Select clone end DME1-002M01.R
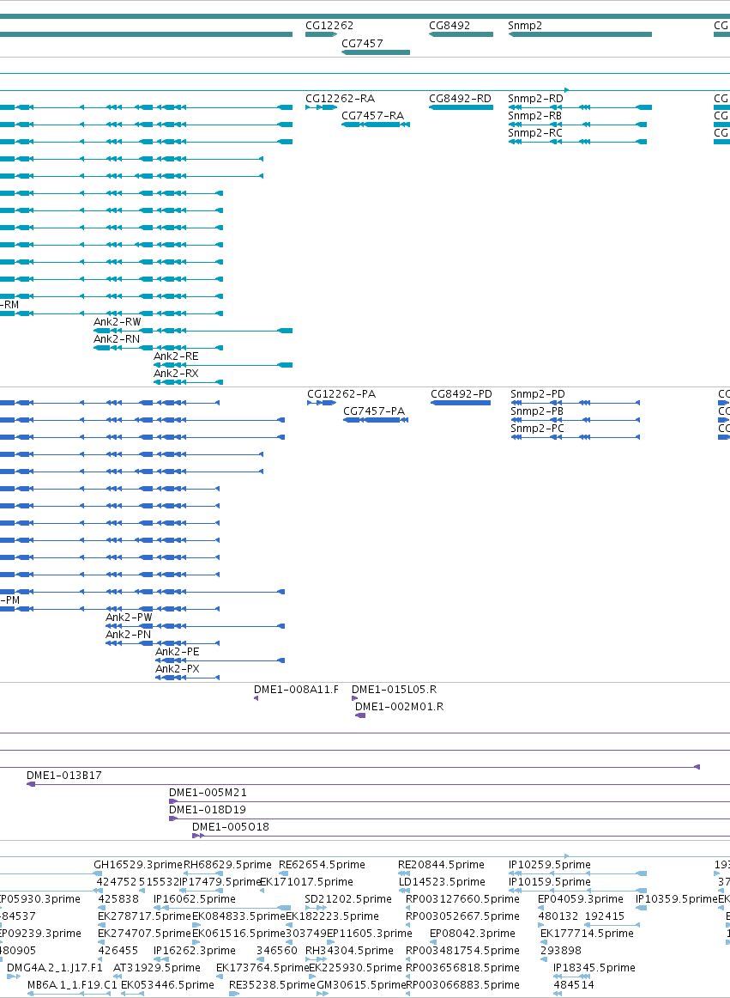The width and height of the screenshot is (730, 998). coord(400,707)
